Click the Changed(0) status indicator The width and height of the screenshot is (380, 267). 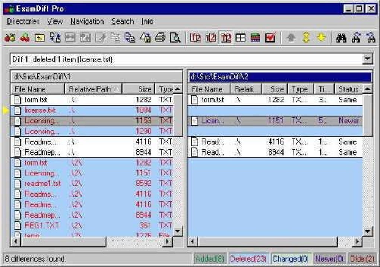[x=290, y=259]
